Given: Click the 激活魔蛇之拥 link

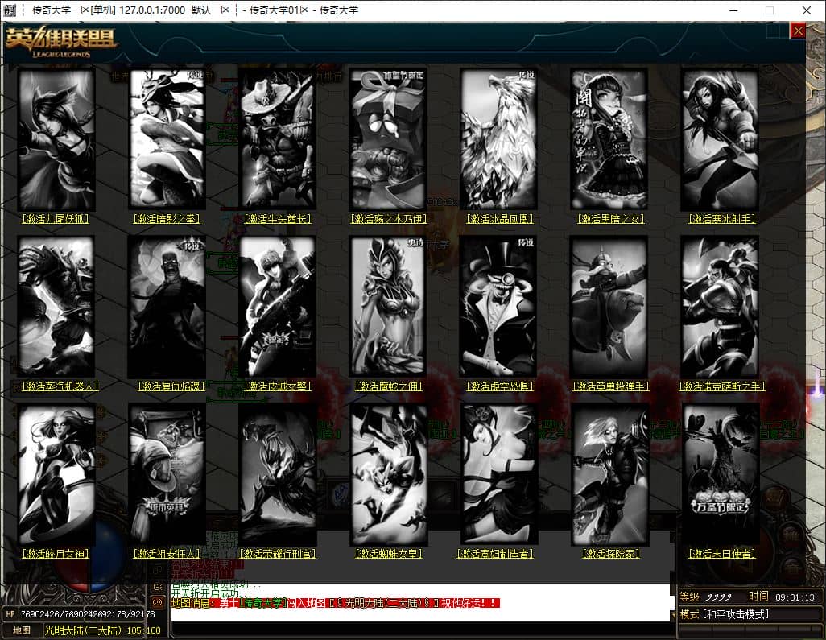Looking at the screenshot, I should 389,386.
